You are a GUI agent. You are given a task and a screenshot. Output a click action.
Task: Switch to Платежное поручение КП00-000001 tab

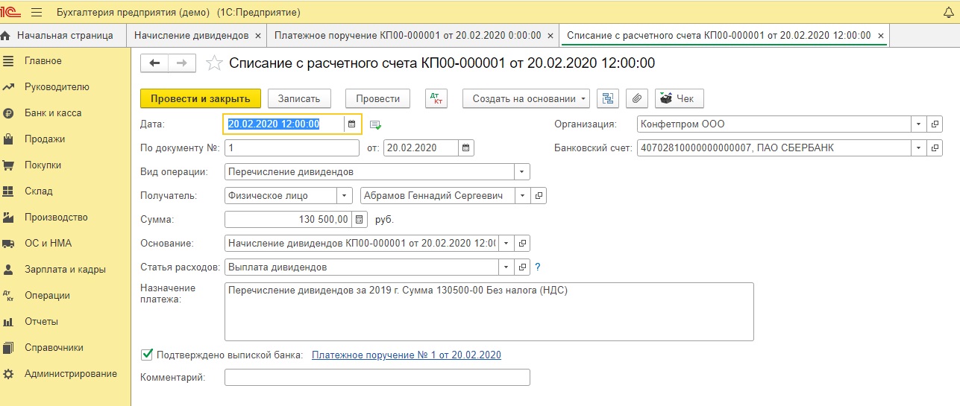pyautogui.click(x=407, y=35)
